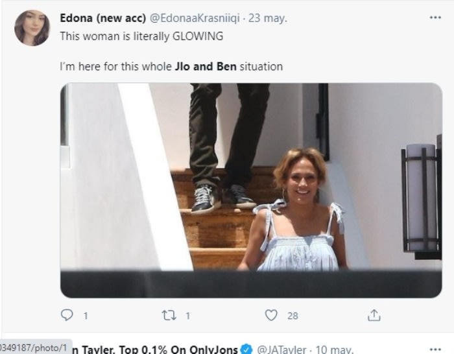Click the reply speech bubble icon
Image resolution: width=454 pixels, height=354 pixels.
[67, 315]
